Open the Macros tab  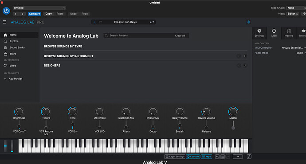pyautogui.click(x=289, y=33)
